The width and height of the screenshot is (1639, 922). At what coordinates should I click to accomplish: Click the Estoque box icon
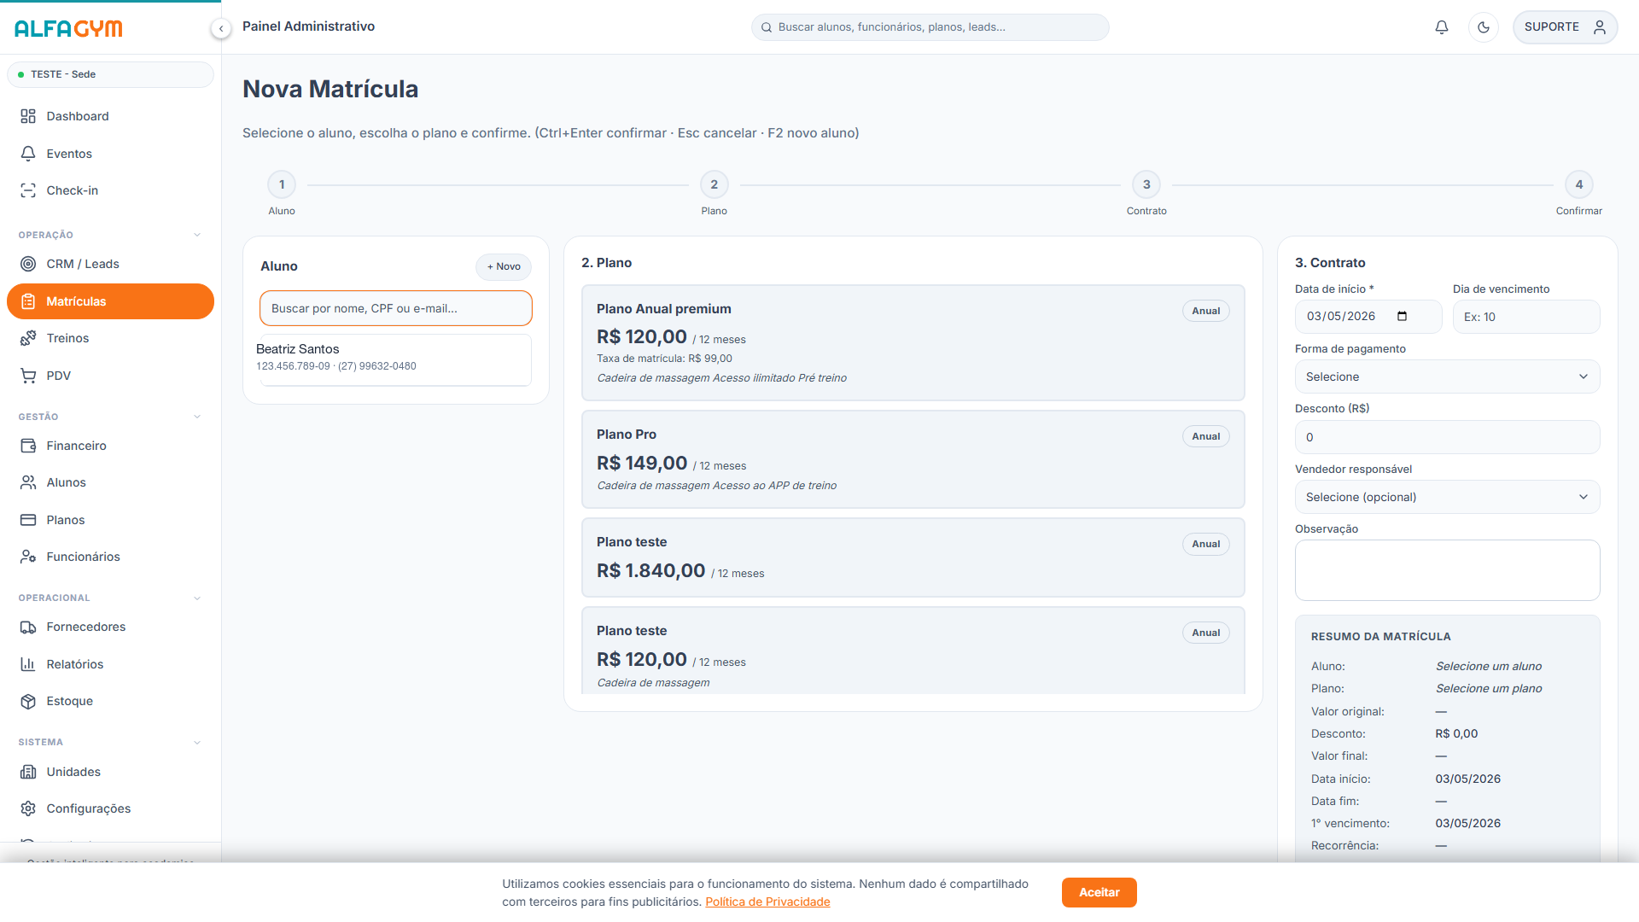[x=28, y=701]
